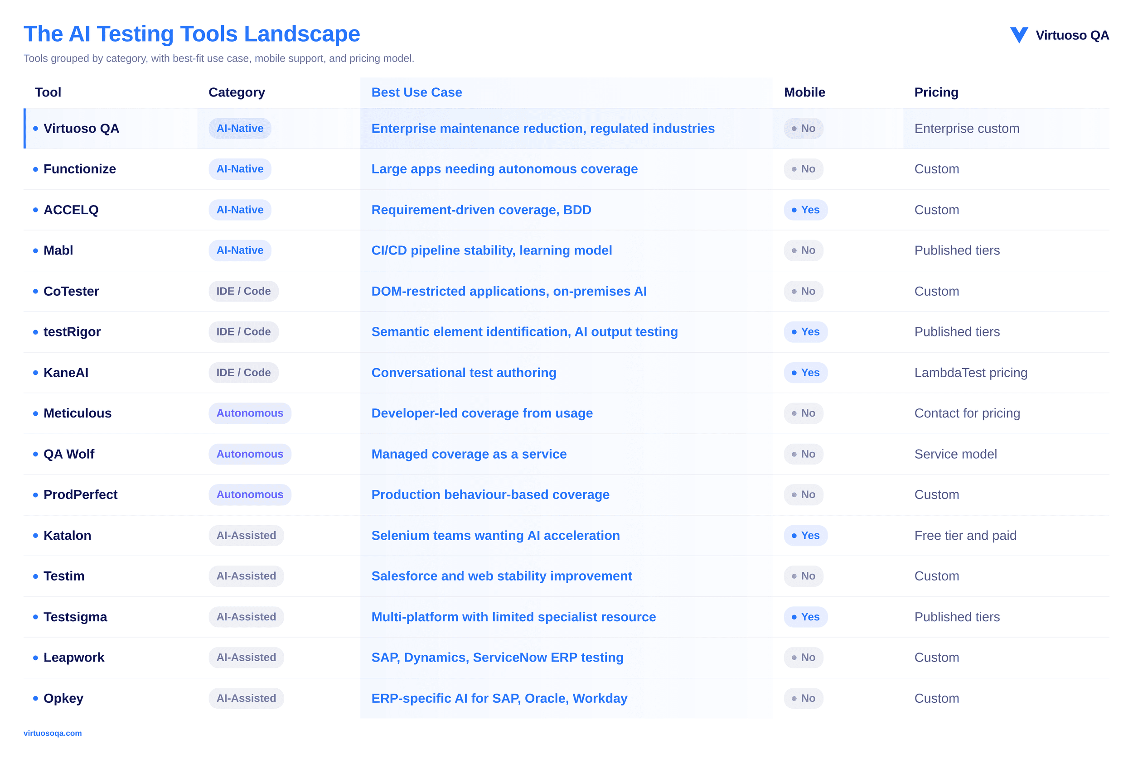The width and height of the screenshot is (1133, 758).
Task: Click 'Multi-platform with limited specialist resource'
Action: [x=513, y=617]
